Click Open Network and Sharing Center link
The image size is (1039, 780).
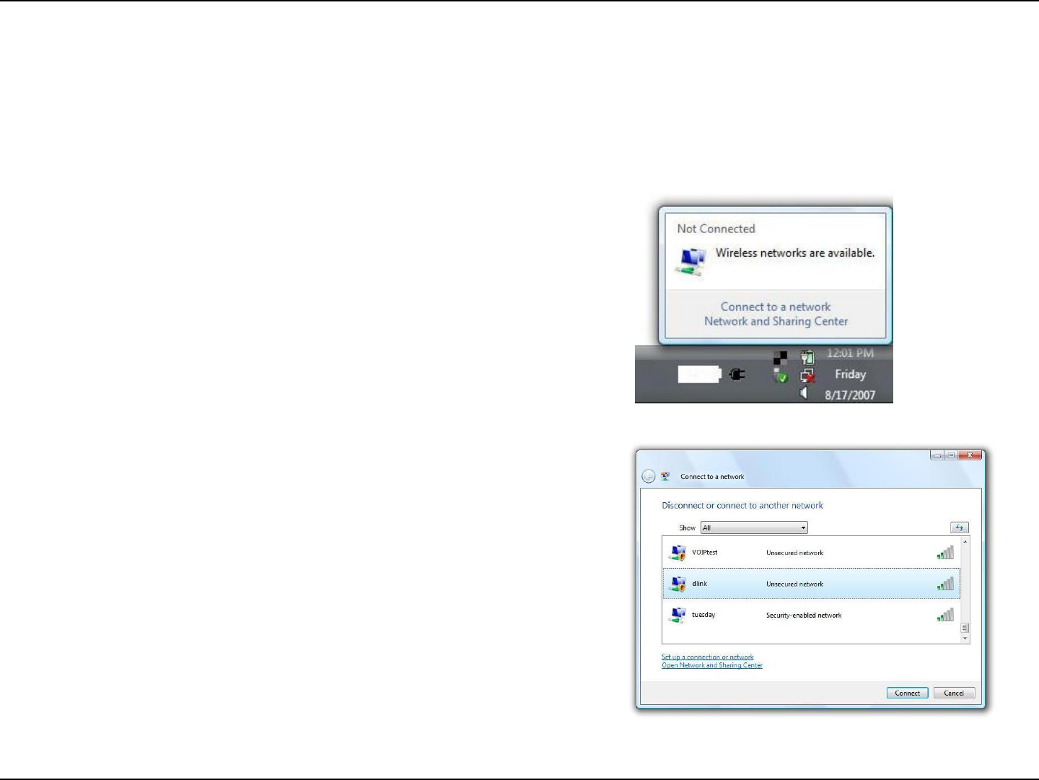(711, 665)
